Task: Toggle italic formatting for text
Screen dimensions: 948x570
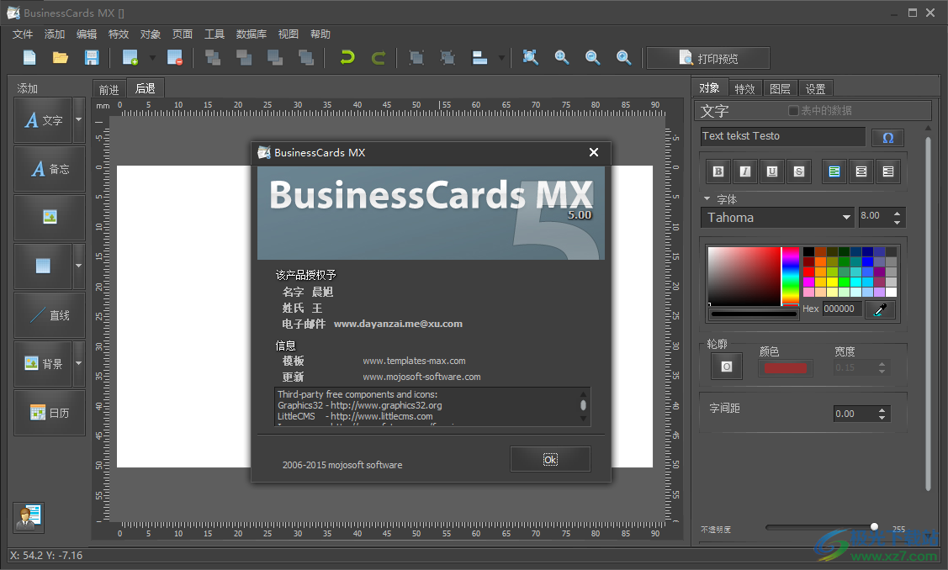Action: tap(744, 171)
